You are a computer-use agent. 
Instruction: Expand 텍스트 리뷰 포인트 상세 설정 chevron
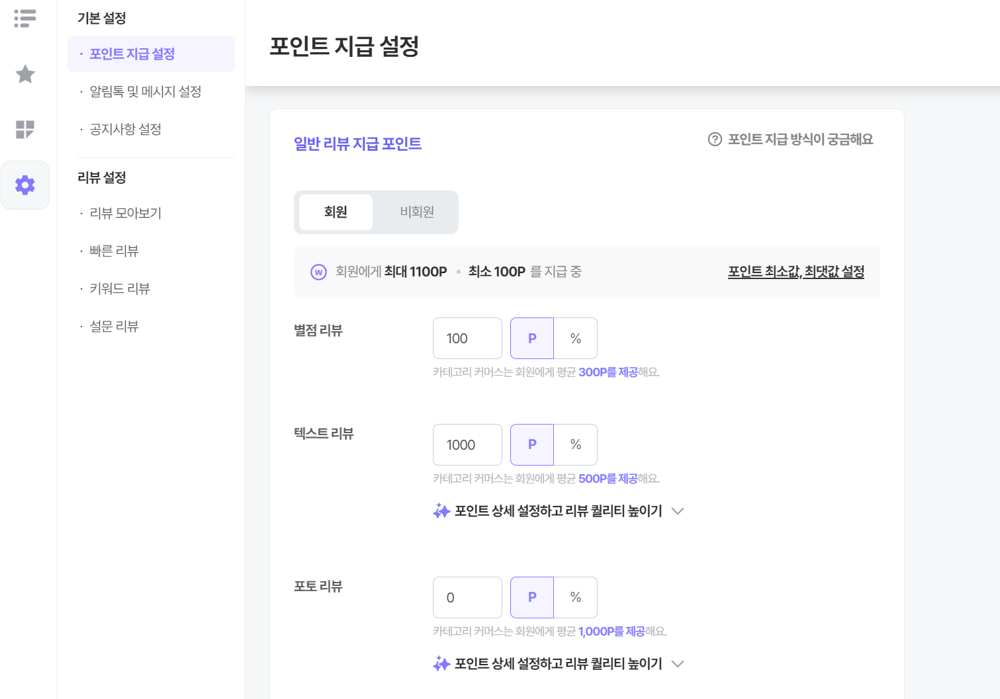(678, 511)
